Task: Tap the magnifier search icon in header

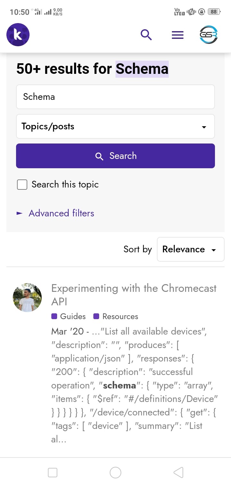Action: 146,35
